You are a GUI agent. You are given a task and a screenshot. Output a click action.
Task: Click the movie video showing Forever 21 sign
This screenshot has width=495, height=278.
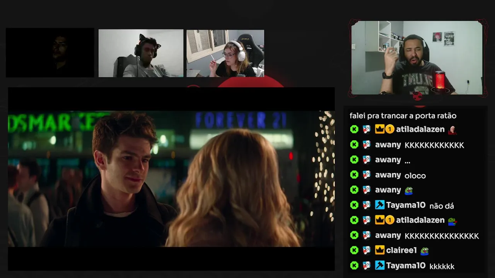[171, 179]
